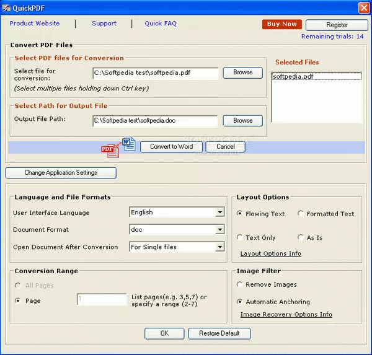
Task: Click the Buy Now button
Action: point(282,24)
